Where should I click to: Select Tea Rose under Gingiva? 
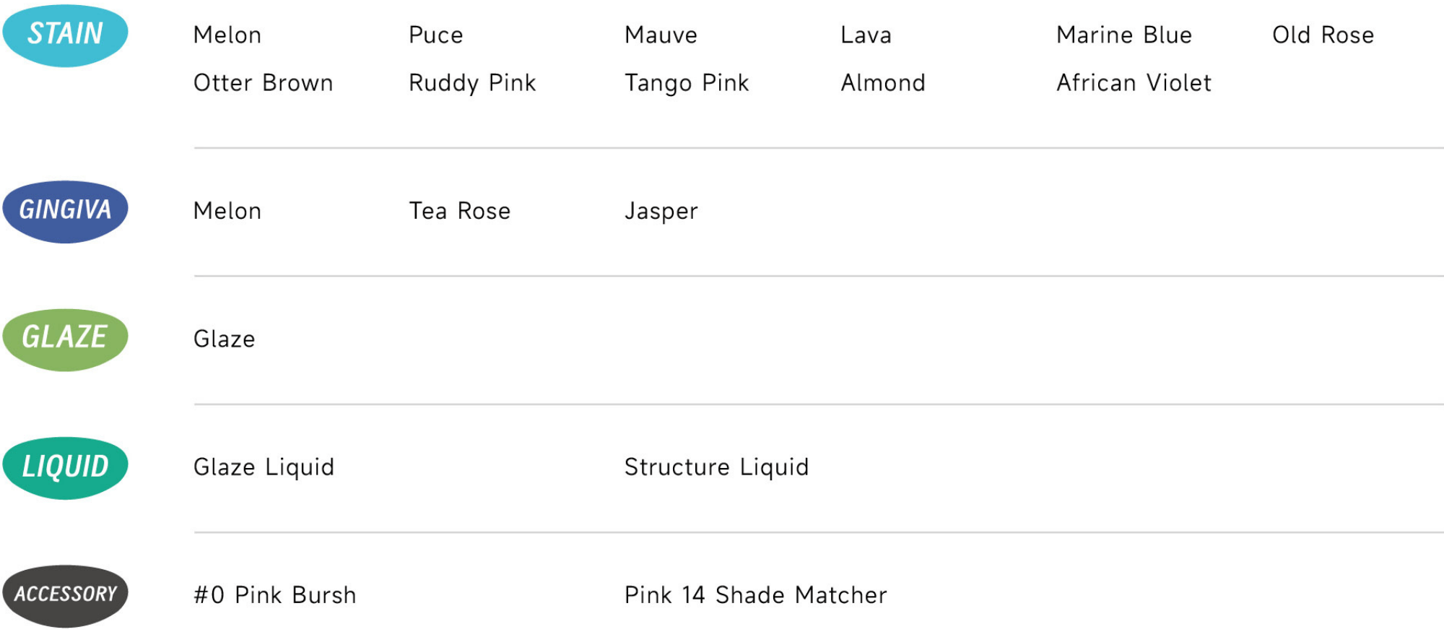[460, 212]
